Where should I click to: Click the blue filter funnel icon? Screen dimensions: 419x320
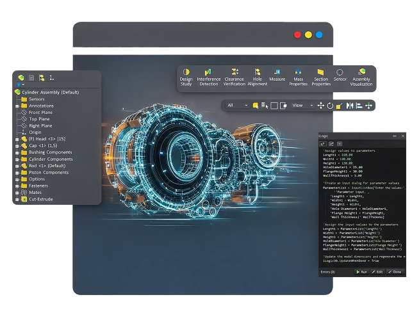[x=19, y=84]
